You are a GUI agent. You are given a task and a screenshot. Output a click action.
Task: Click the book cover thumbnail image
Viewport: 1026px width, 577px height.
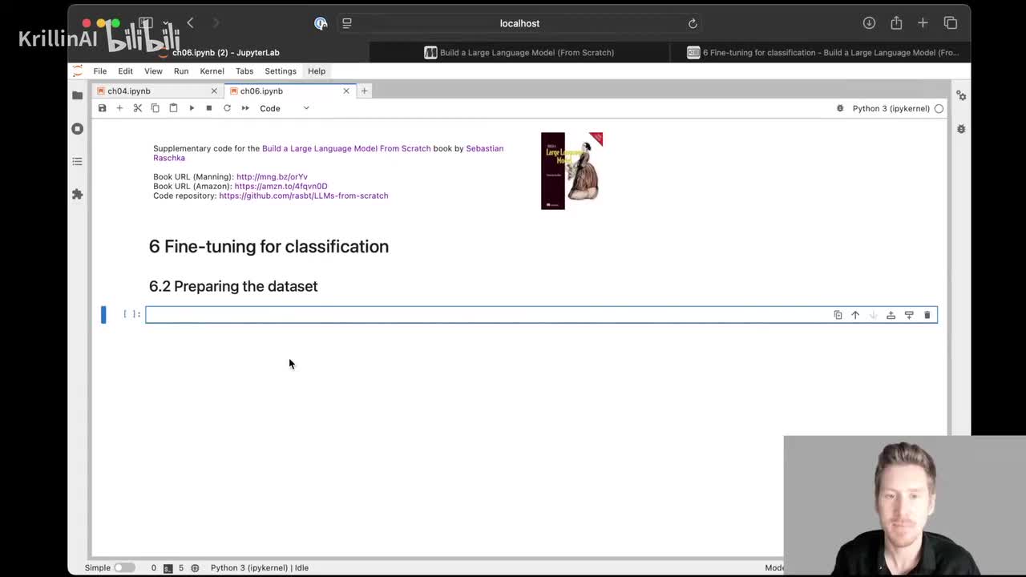572,171
